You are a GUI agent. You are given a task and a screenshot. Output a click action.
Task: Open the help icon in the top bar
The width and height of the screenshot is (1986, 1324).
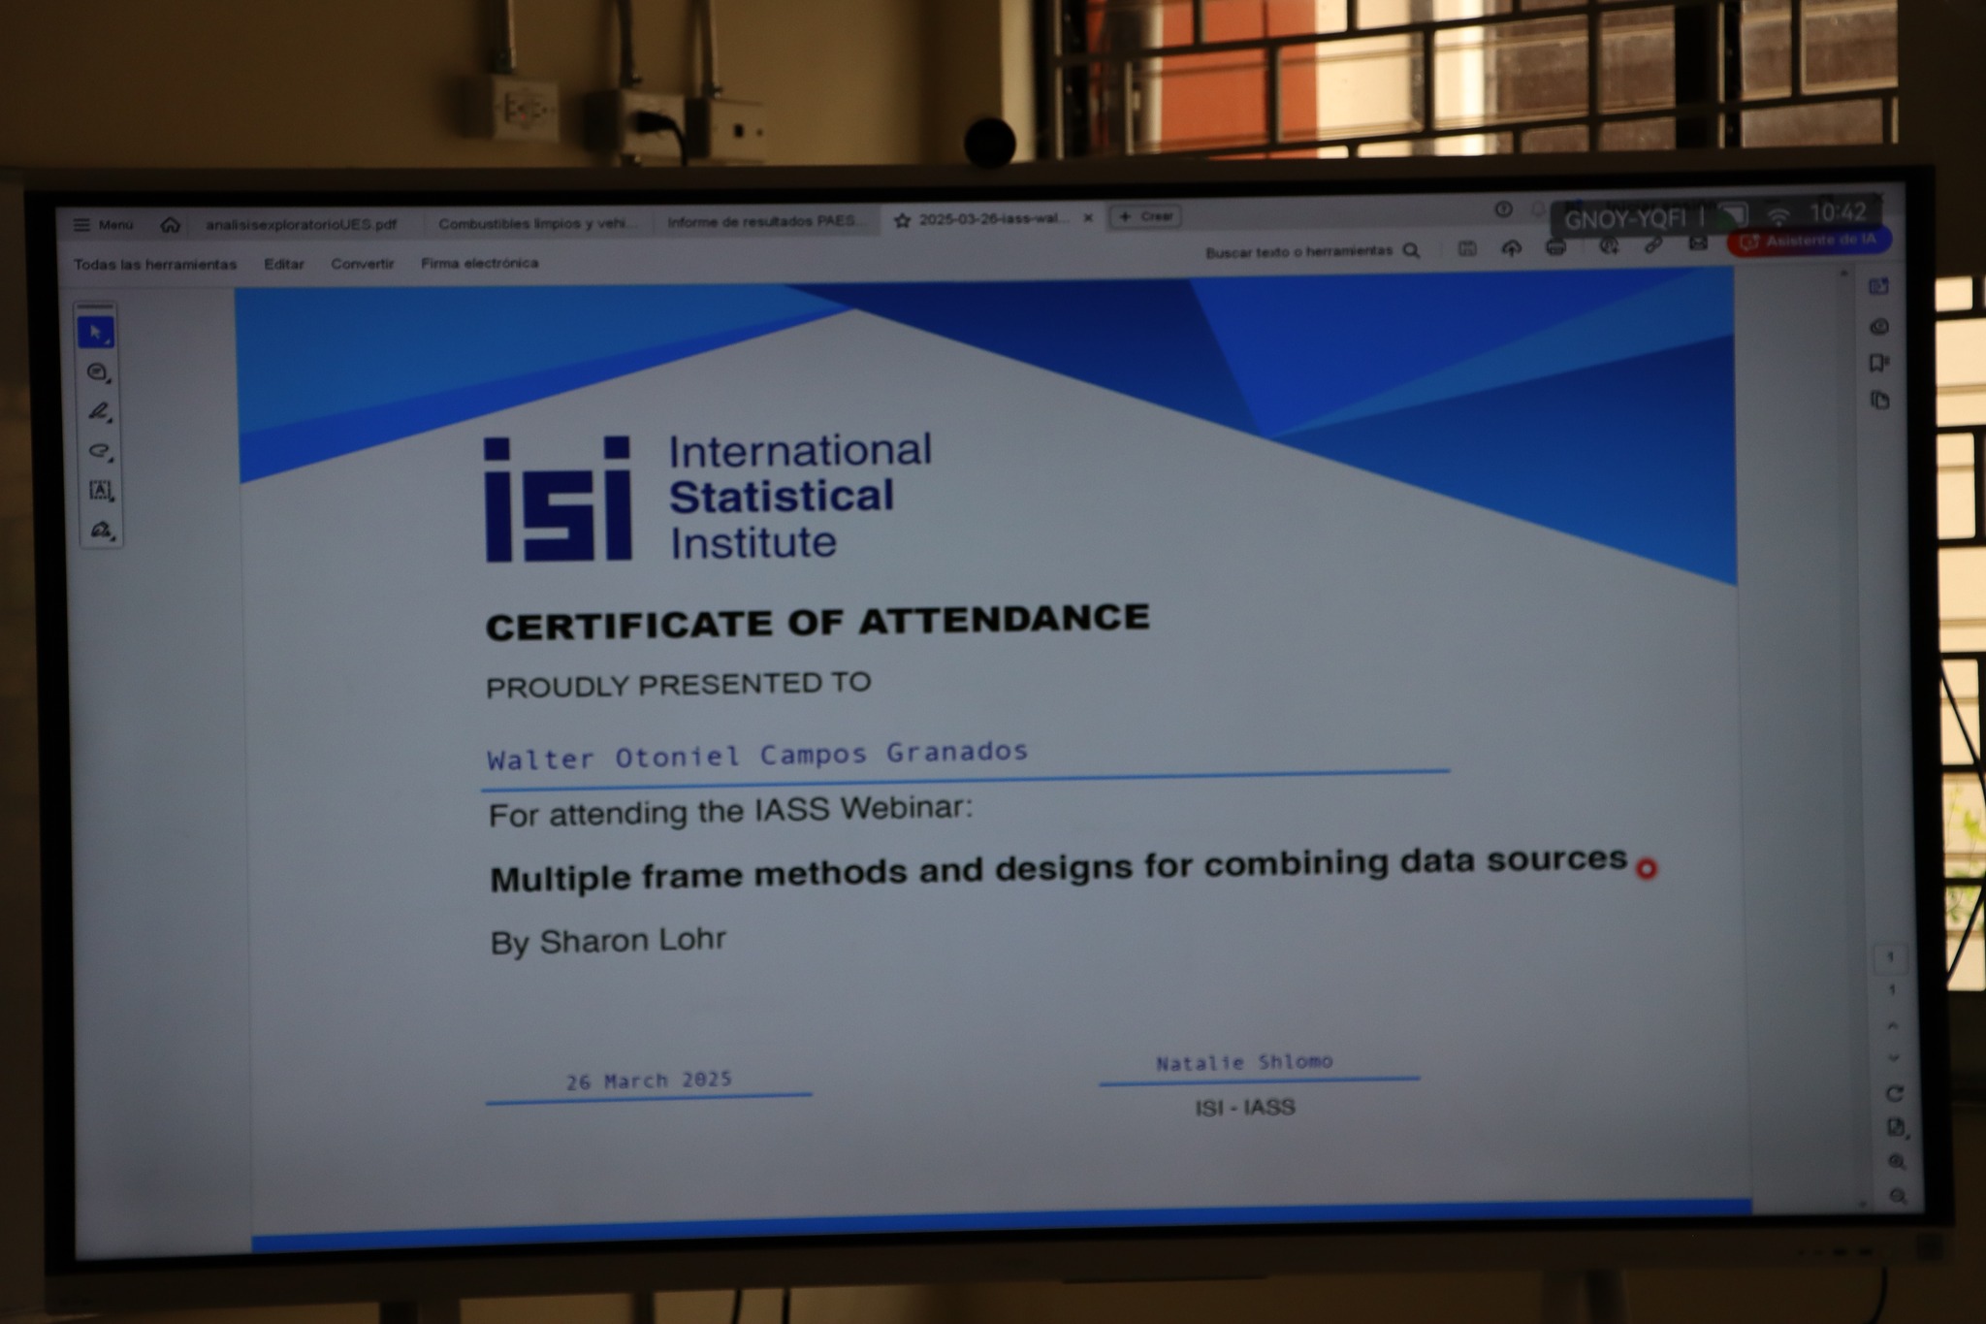tap(1503, 210)
